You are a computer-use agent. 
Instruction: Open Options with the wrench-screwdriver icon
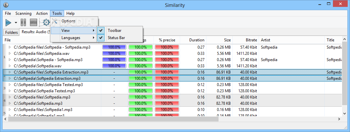[55, 21]
